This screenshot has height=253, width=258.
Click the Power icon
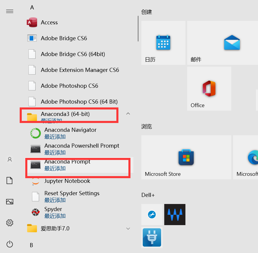pyautogui.click(x=10, y=244)
